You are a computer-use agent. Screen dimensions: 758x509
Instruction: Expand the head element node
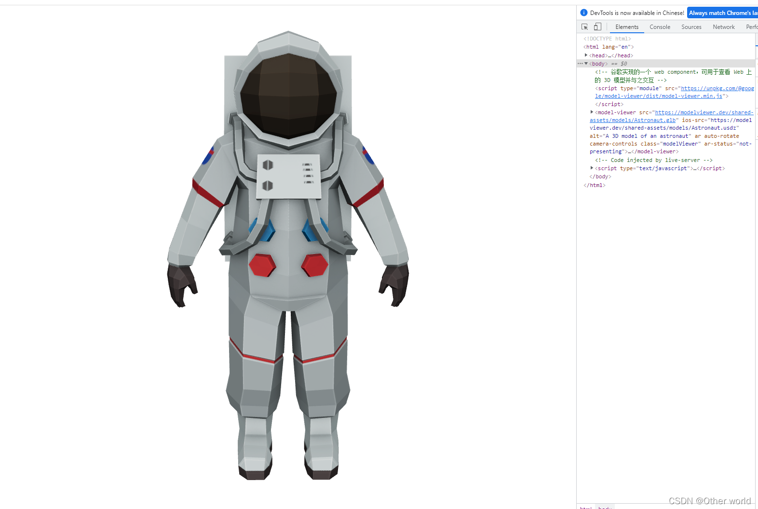point(586,55)
